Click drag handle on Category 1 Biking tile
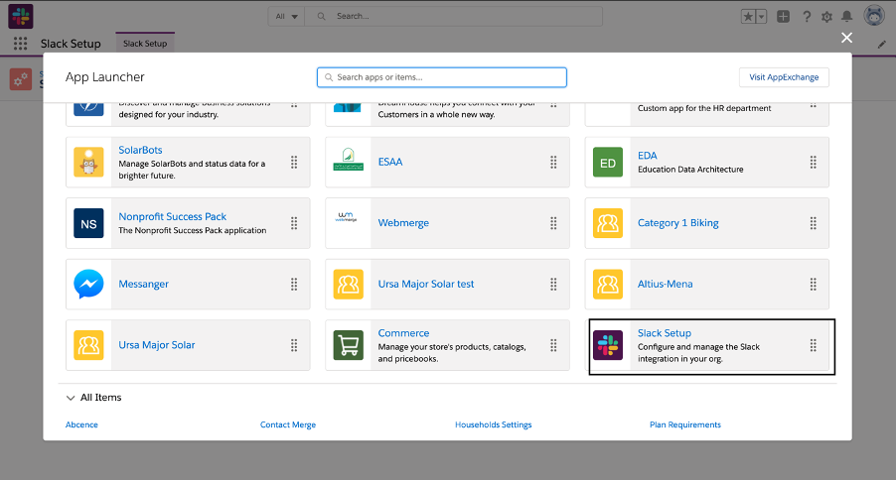 pos(813,223)
